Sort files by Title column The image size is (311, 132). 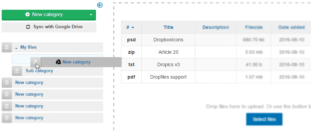[x=168, y=27]
